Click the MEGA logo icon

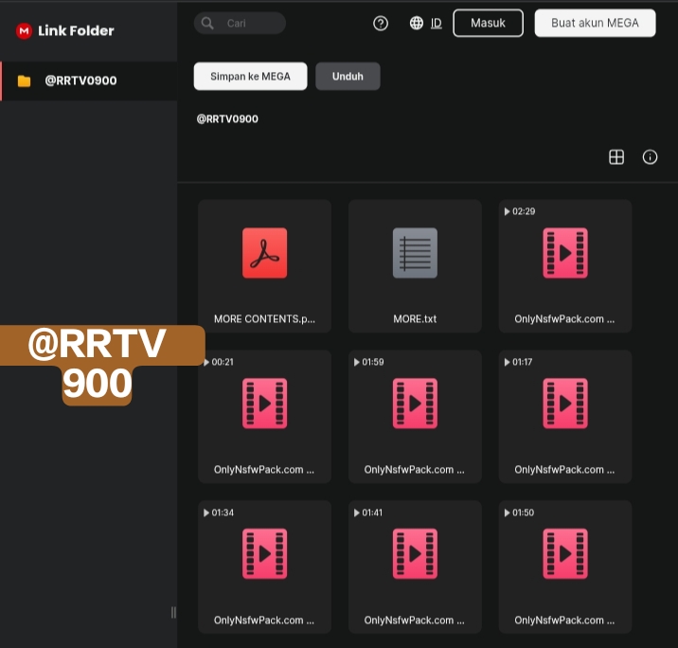click(x=24, y=30)
